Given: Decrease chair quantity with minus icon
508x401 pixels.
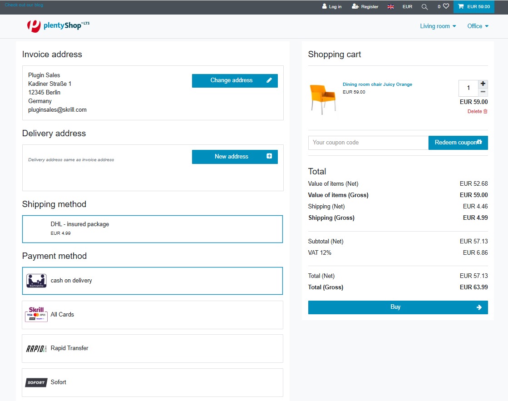Looking at the screenshot, I should click(x=483, y=92).
